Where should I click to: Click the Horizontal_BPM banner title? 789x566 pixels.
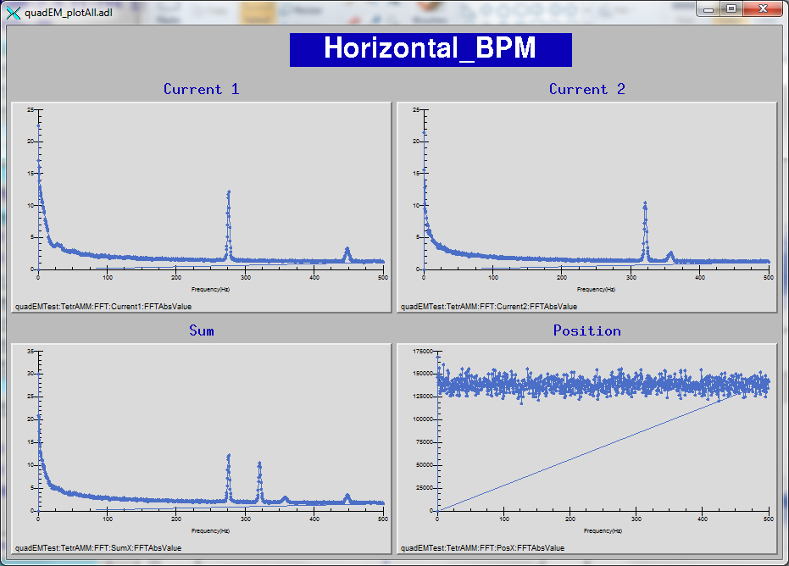click(431, 49)
